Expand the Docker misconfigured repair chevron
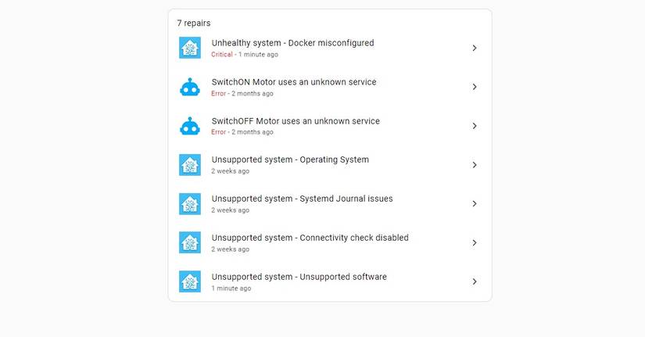The image size is (645, 337). 474,48
